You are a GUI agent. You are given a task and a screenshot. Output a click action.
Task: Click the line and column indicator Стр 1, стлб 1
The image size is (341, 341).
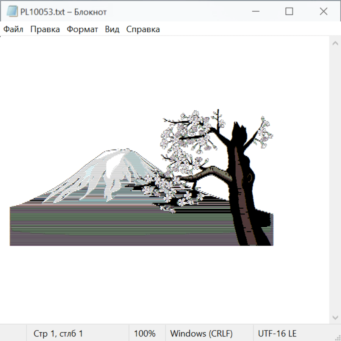(58, 333)
